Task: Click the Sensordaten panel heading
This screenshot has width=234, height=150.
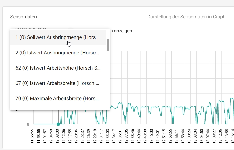Action: (x=24, y=17)
